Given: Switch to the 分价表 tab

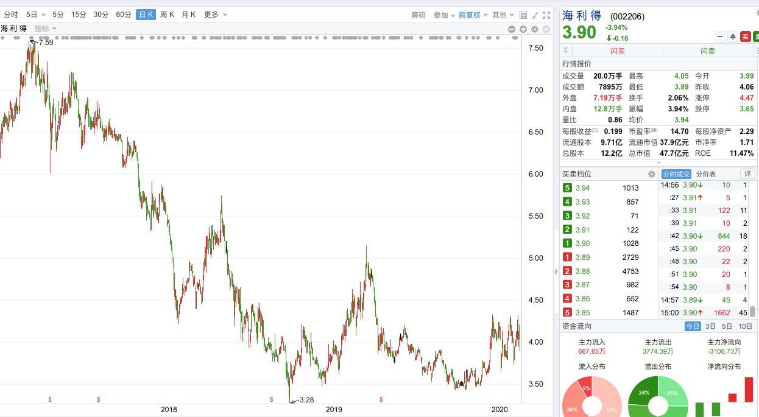Looking at the screenshot, I should click(x=706, y=174).
